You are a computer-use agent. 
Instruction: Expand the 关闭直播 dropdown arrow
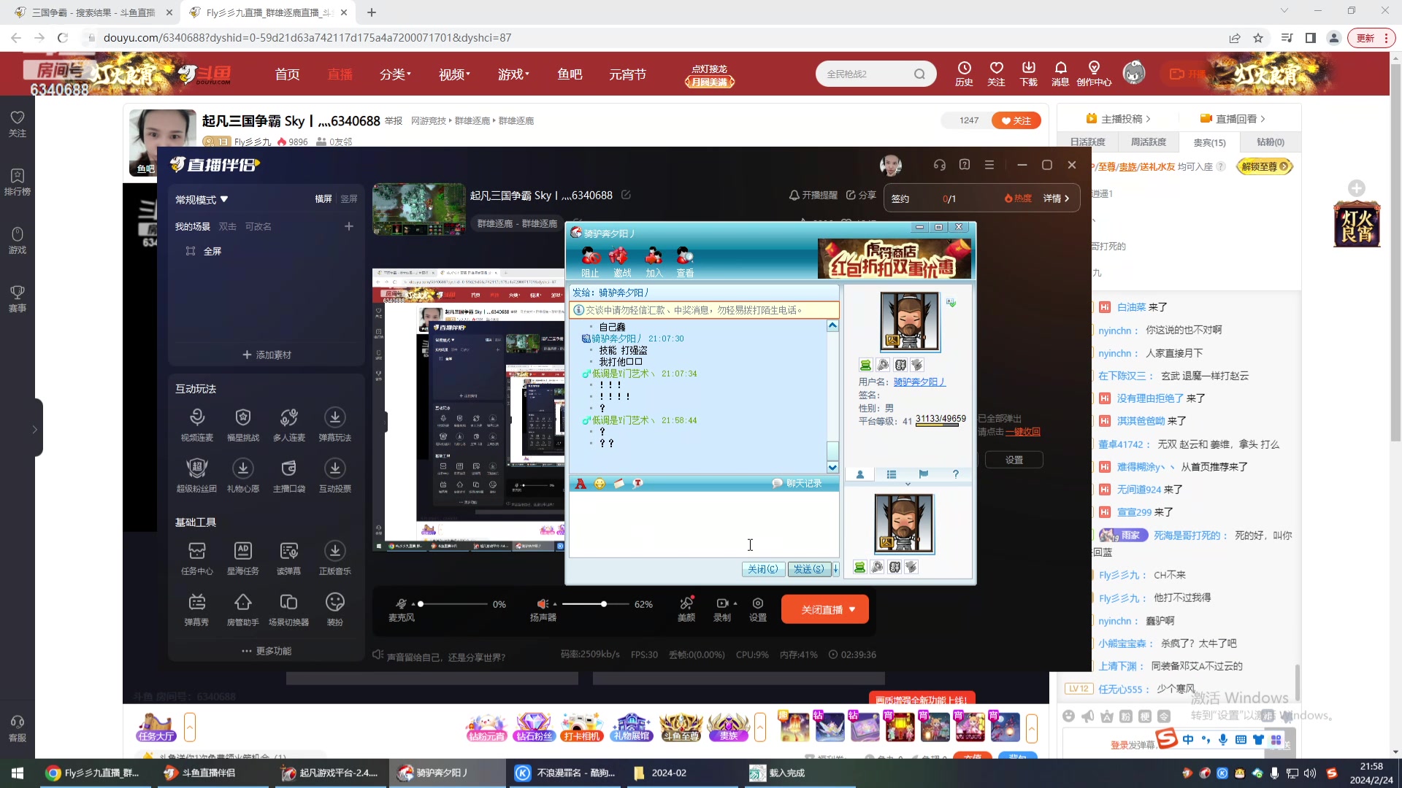coord(852,610)
